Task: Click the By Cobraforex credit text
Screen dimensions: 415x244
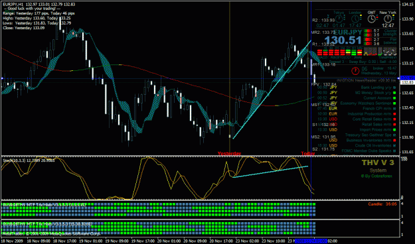Action: pos(376,176)
